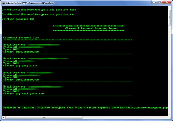
Task: Close the Administrator cmd.exe window
Action: point(167,2)
